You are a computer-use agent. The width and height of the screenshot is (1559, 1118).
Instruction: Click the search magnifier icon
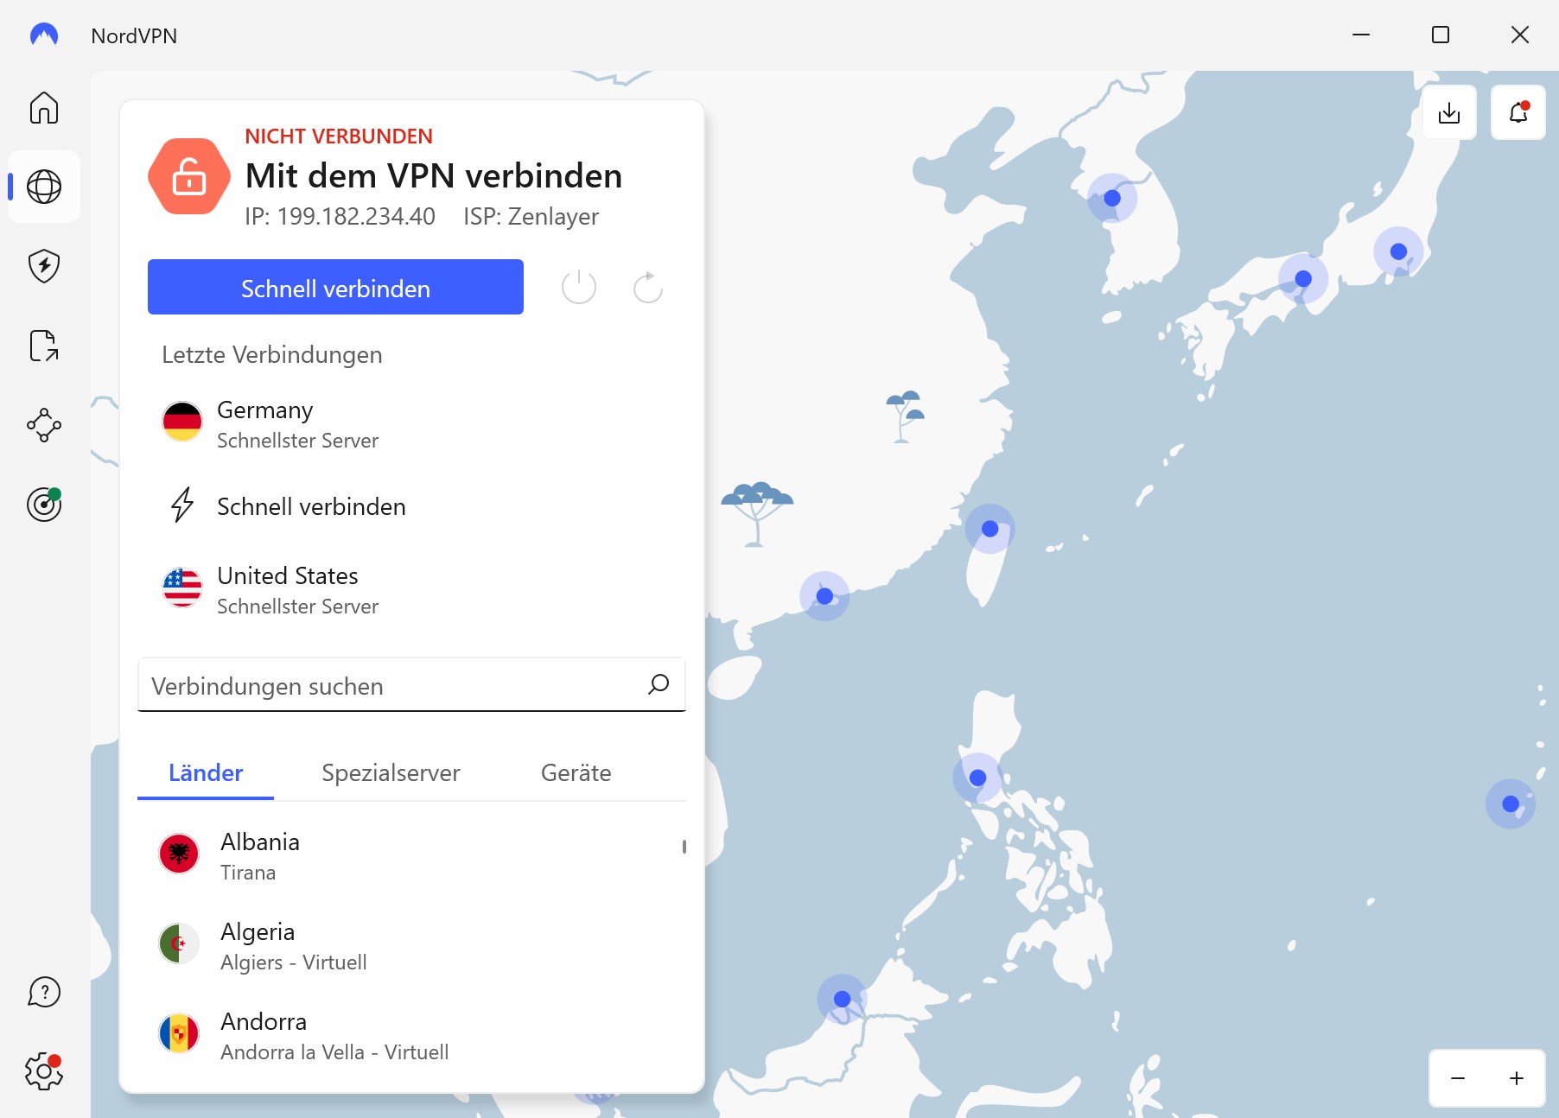(659, 684)
